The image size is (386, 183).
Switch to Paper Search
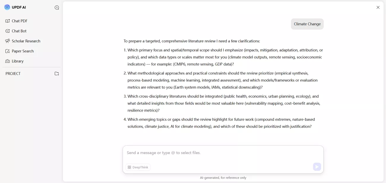click(x=23, y=51)
